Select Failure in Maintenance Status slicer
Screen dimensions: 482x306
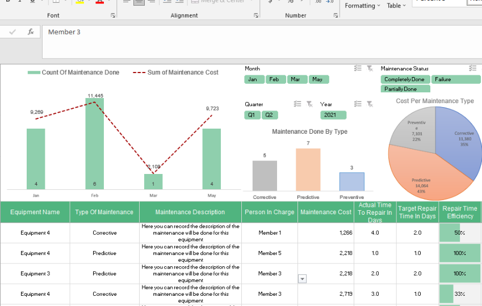tap(455, 79)
